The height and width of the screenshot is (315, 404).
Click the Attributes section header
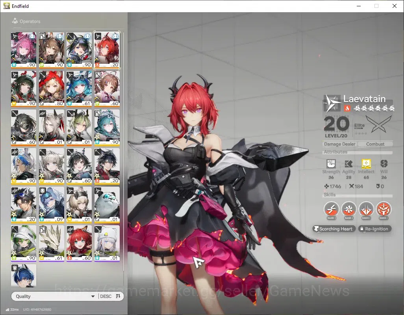pyautogui.click(x=335, y=152)
